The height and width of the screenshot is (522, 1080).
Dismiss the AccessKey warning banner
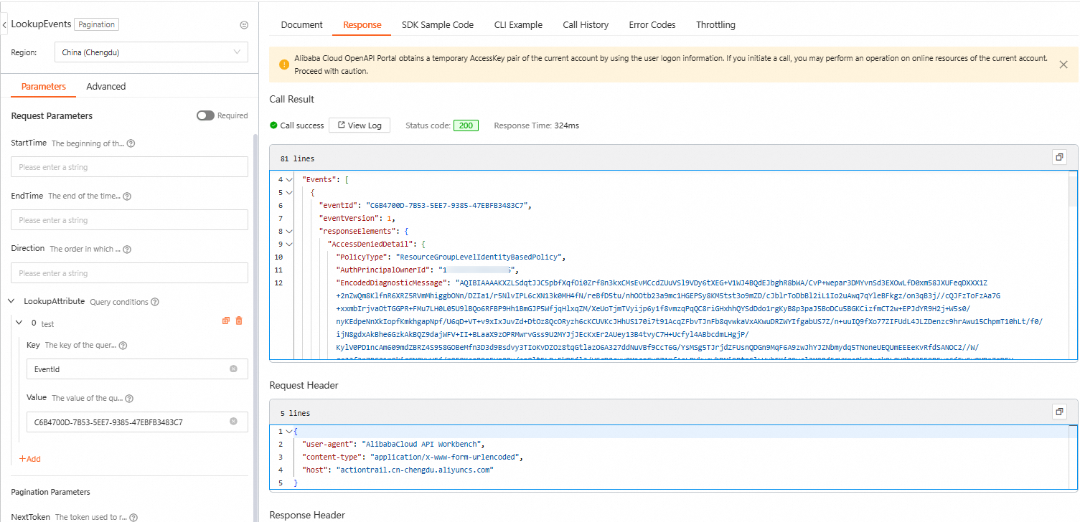[1063, 65]
